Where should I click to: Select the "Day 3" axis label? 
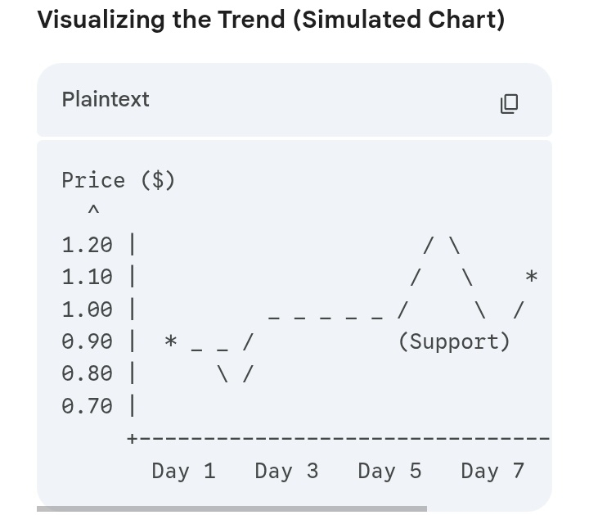tap(286, 471)
